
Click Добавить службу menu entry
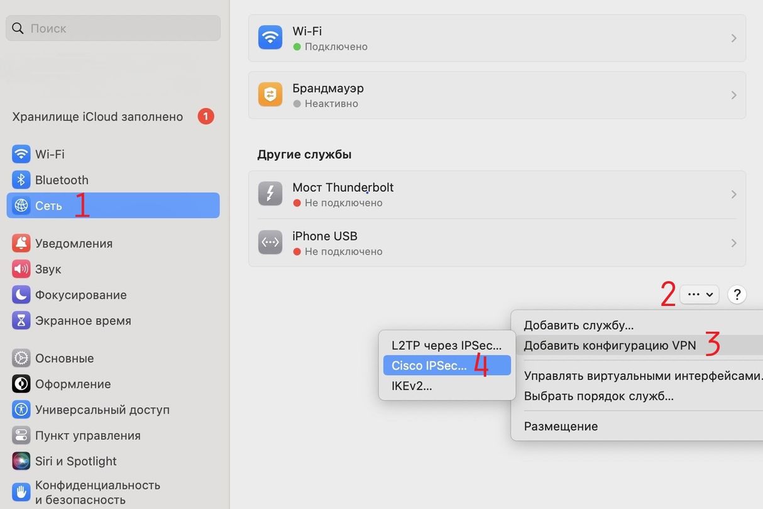[578, 326]
